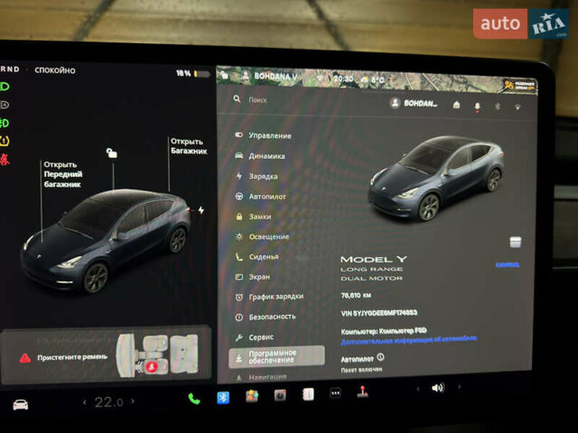578x433 pixels.
Task: Tap the BOHDANA V profile in status bar
Action: 269,77
